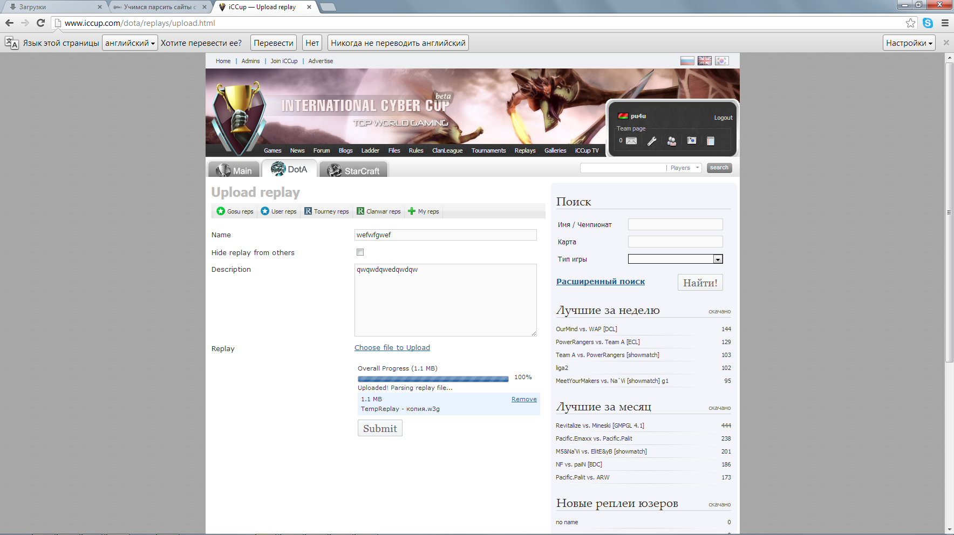Image resolution: width=954 pixels, height=535 pixels.
Task: Open the Forum menu item
Action: click(322, 150)
